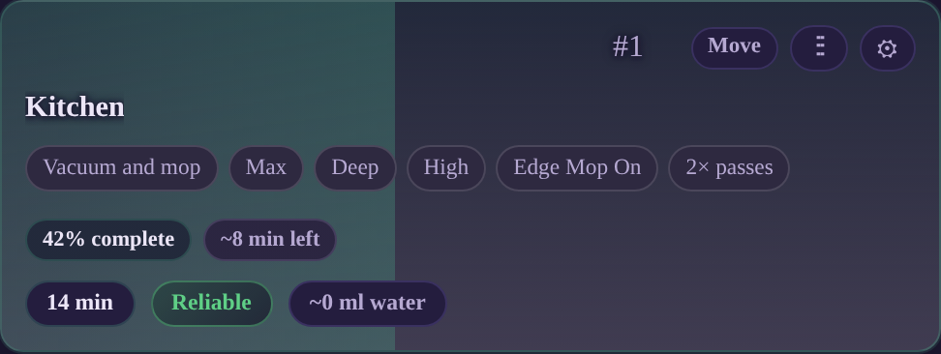Click empty space right of 2× passes chip
This screenshot has width=941, height=354.
[865, 168]
